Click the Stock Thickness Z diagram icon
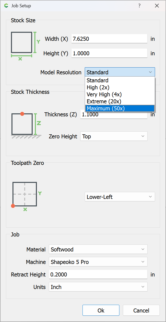The image size is (166, 322). click(x=26, y=125)
